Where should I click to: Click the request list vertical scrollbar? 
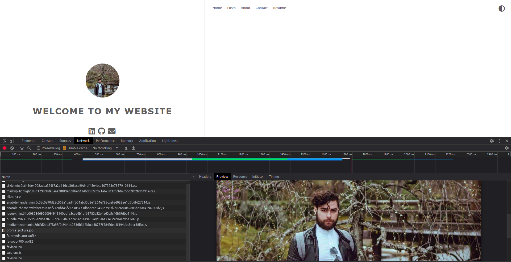click(188, 222)
